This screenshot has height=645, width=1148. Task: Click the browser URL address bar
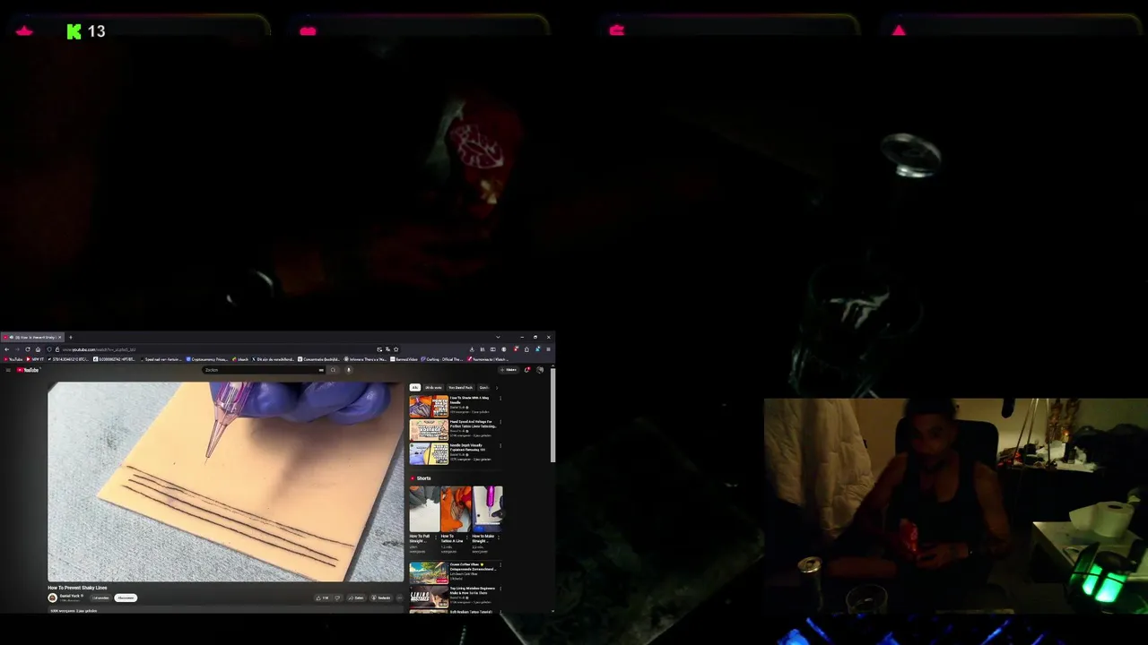(215, 349)
